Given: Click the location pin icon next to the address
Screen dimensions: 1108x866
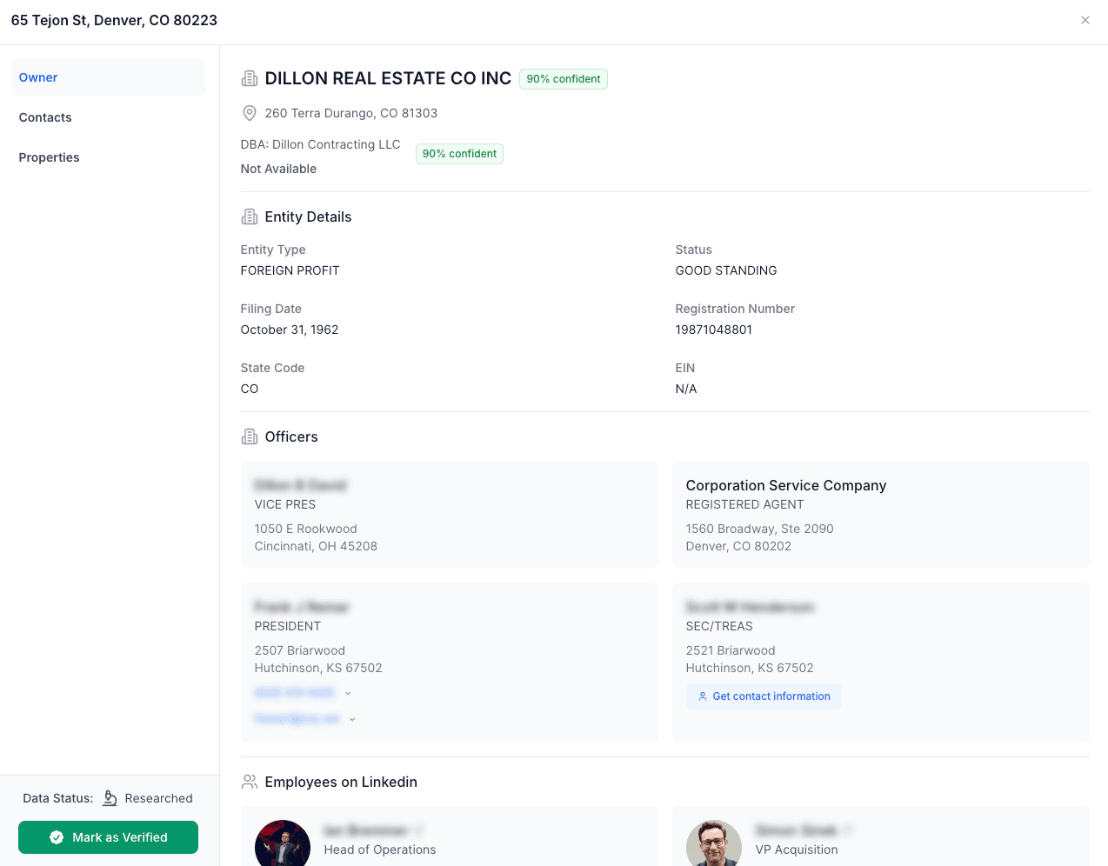Looking at the screenshot, I should pos(250,113).
